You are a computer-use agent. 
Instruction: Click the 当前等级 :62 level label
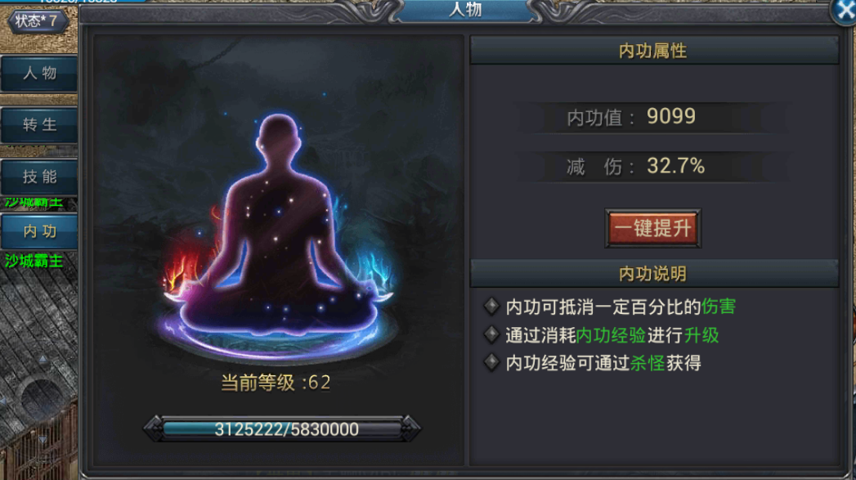click(x=276, y=383)
